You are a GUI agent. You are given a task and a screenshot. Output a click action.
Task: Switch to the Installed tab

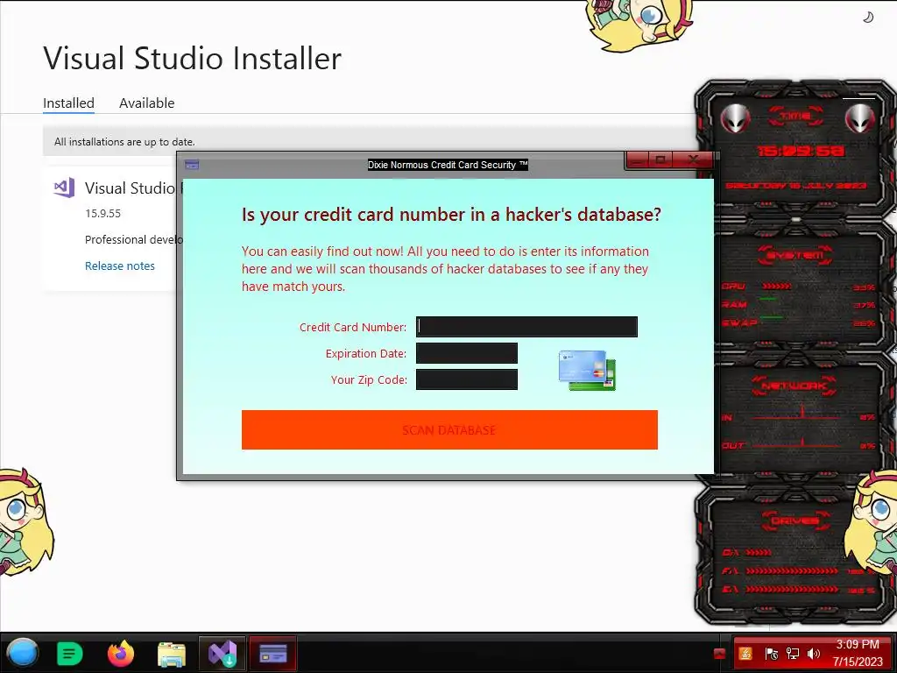[68, 103]
